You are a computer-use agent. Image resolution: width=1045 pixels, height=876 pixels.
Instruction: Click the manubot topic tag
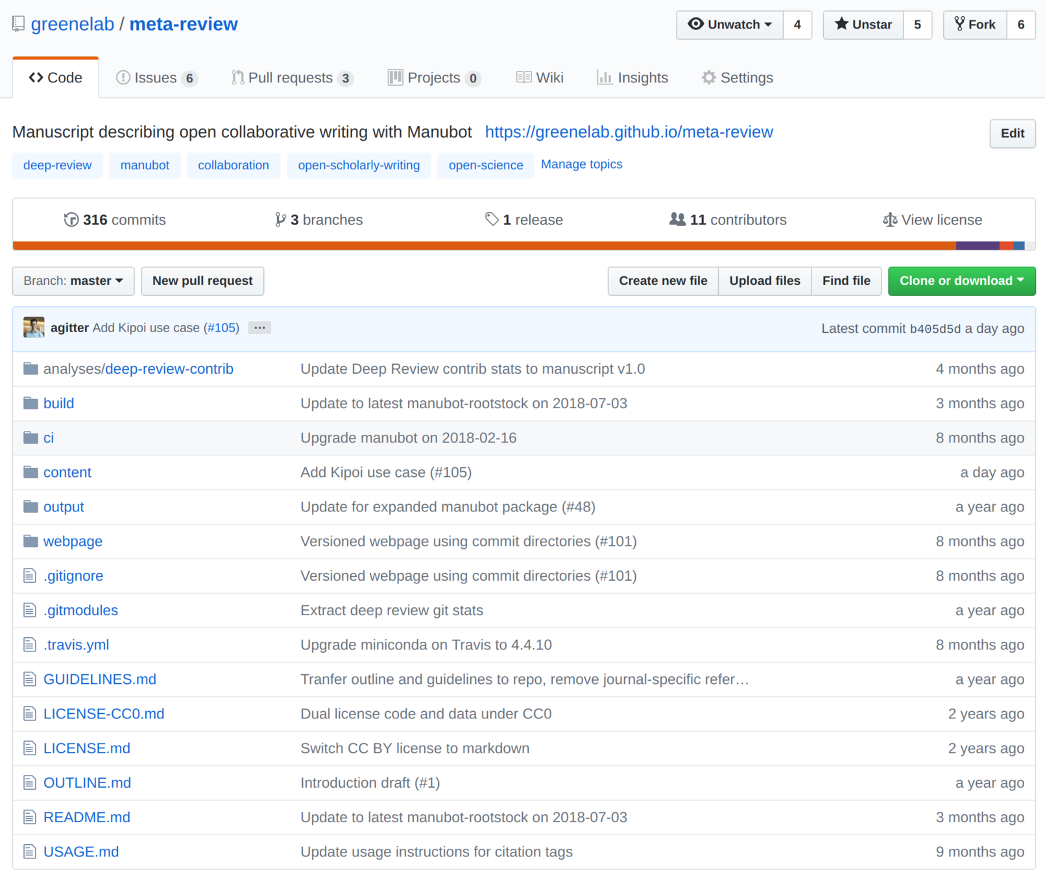(145, 165)
